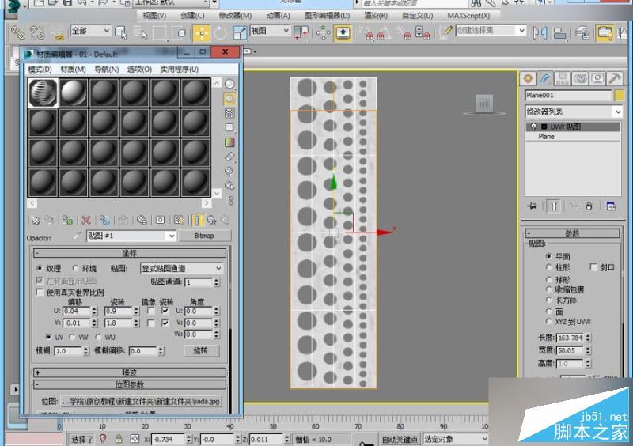Click Assign Material to Selection icon
Screen dimensions: 633x446
[x=67, y=221]
